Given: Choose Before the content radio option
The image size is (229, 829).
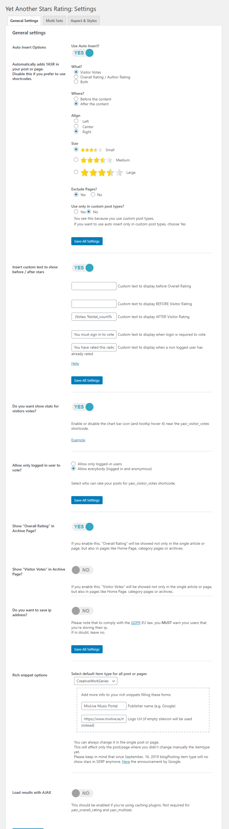Looking at the screenshot, I should tap(76, 99).
